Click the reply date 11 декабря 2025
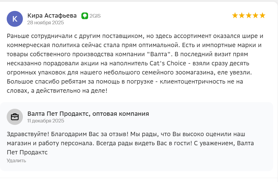Image resolution: width=278 pixels, height=182 pixels. tap(46, 121)
